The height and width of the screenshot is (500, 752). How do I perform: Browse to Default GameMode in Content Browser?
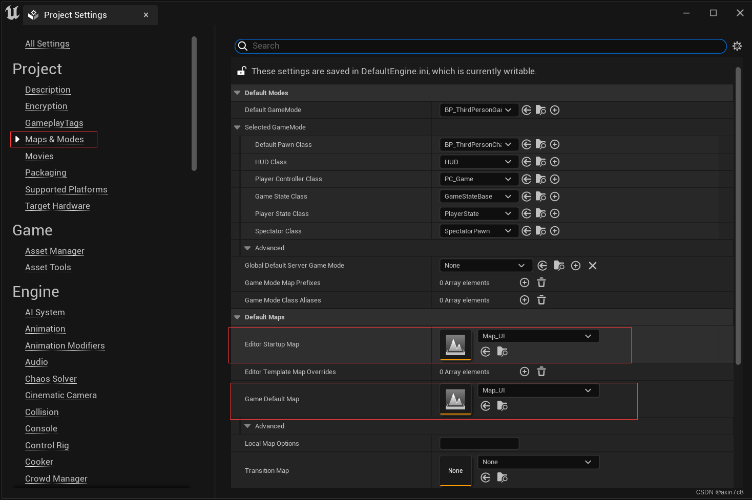(x=540, y=110)
